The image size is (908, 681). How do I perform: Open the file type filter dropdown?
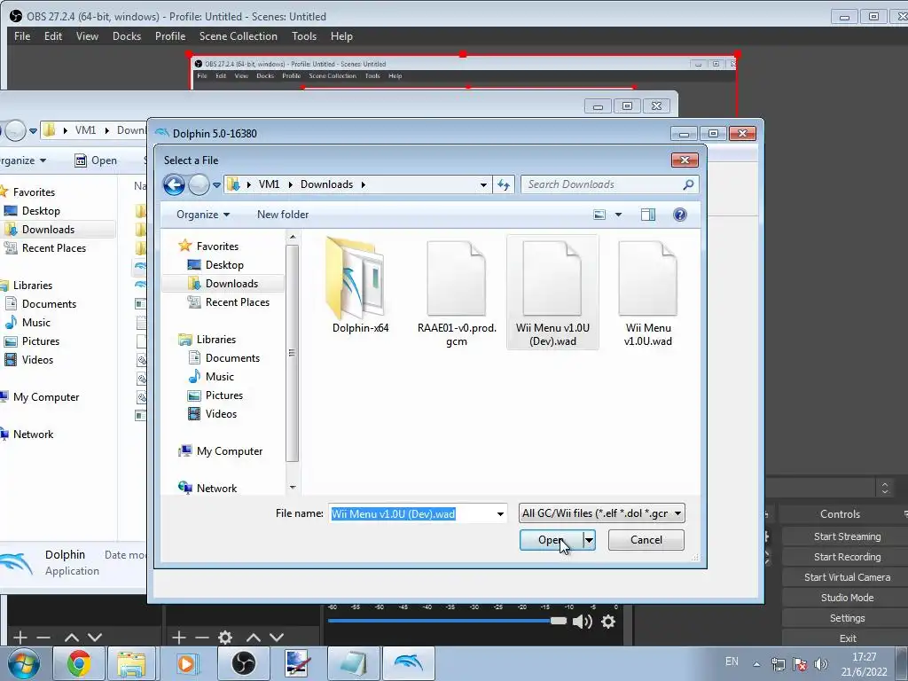pos(602,513)
